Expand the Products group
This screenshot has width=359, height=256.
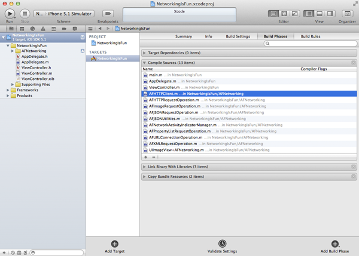pos(8,95)
